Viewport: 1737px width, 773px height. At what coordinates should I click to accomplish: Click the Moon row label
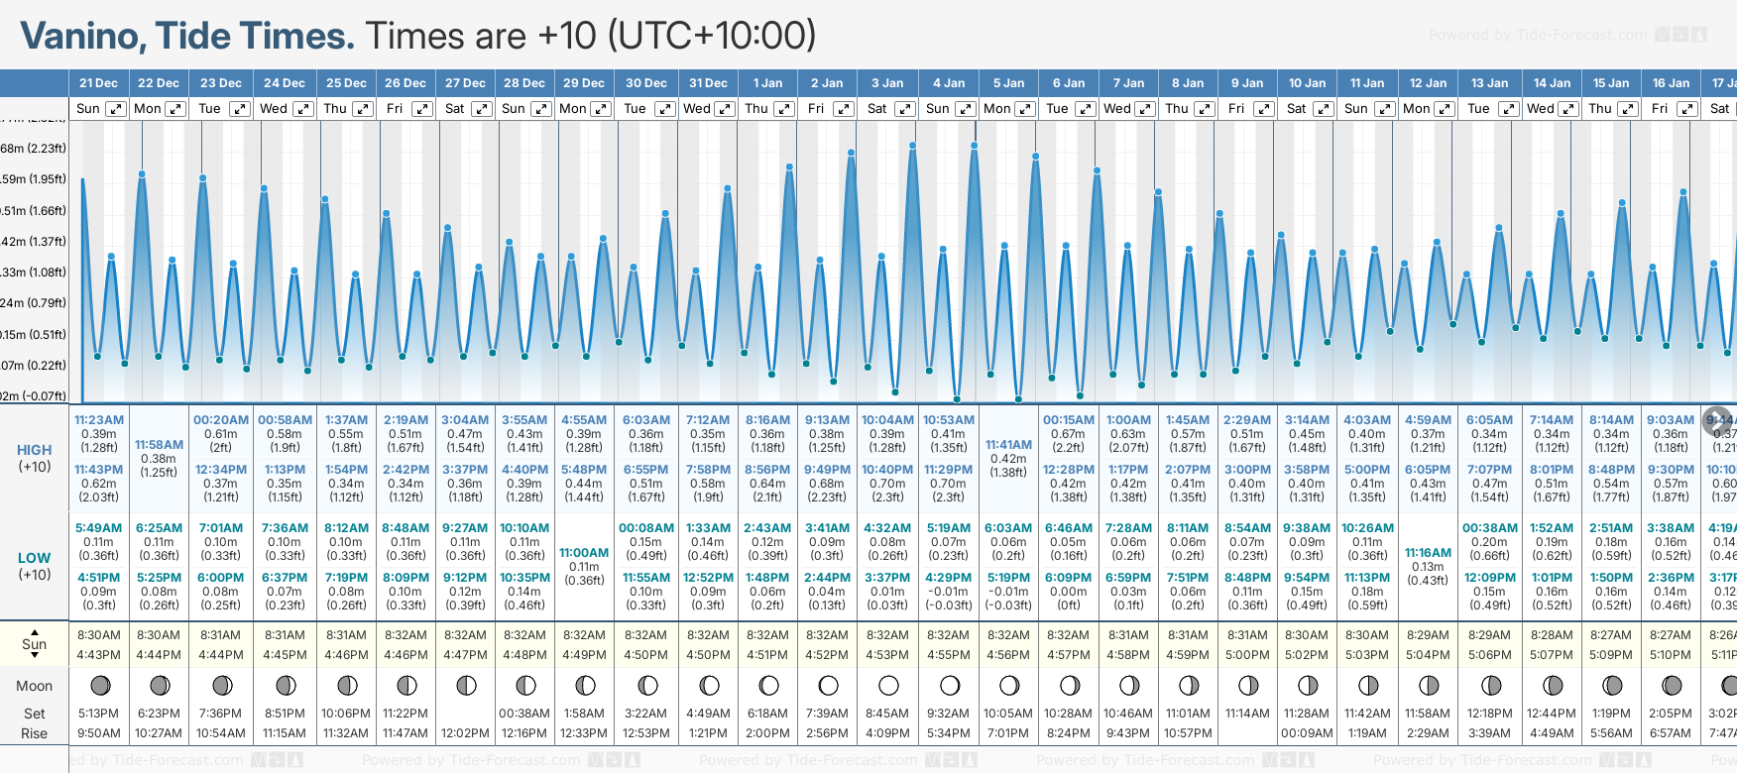pyautogui.click(x=35, y=686)
